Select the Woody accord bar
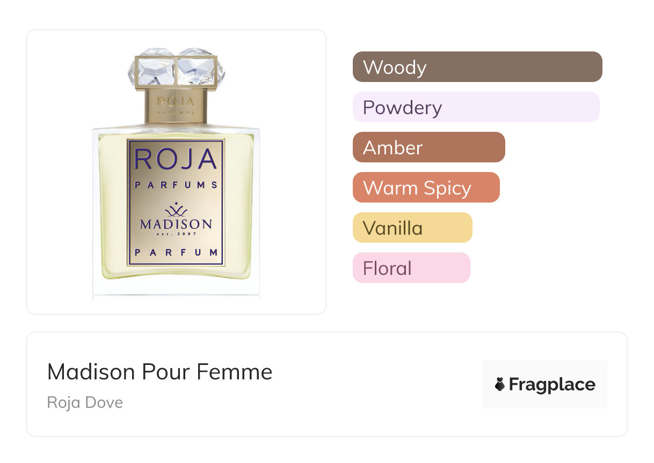Image resolution: width=654 pixels, height=463 pixels. click(477, 67)
